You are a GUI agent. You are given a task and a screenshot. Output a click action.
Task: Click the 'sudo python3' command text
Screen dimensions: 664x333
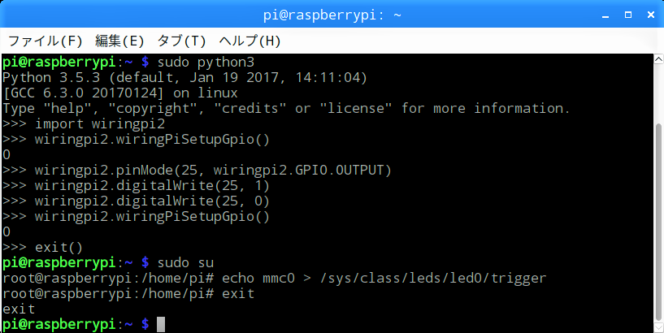[206, 63]
